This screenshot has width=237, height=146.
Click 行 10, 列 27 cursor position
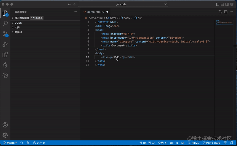147,143
